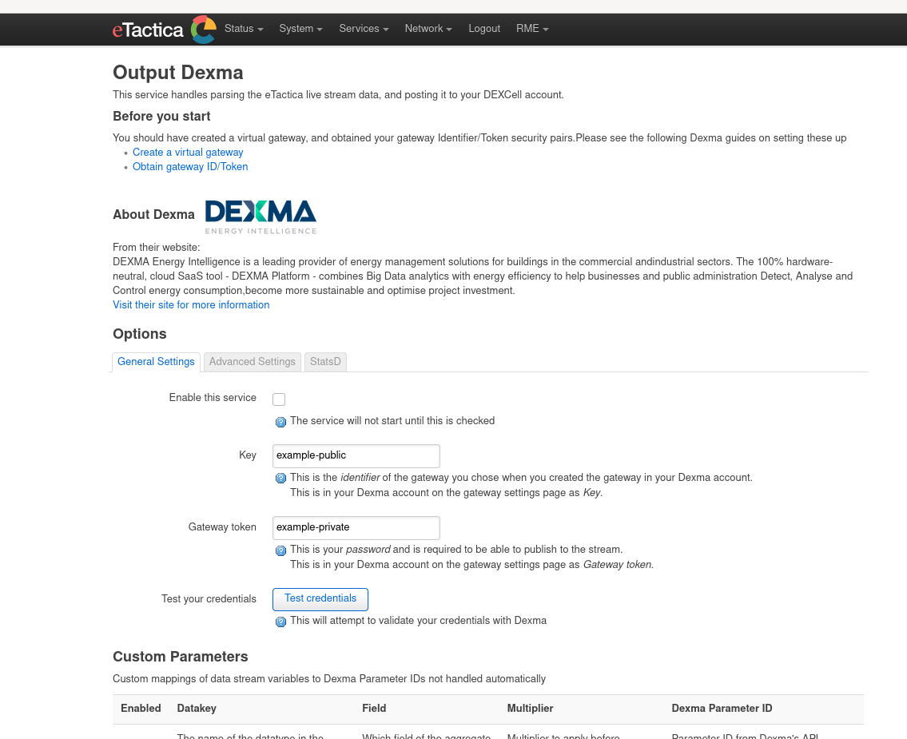Click the Before you start heading
This screenshot has height=739, width=907.
pos(161,116)
